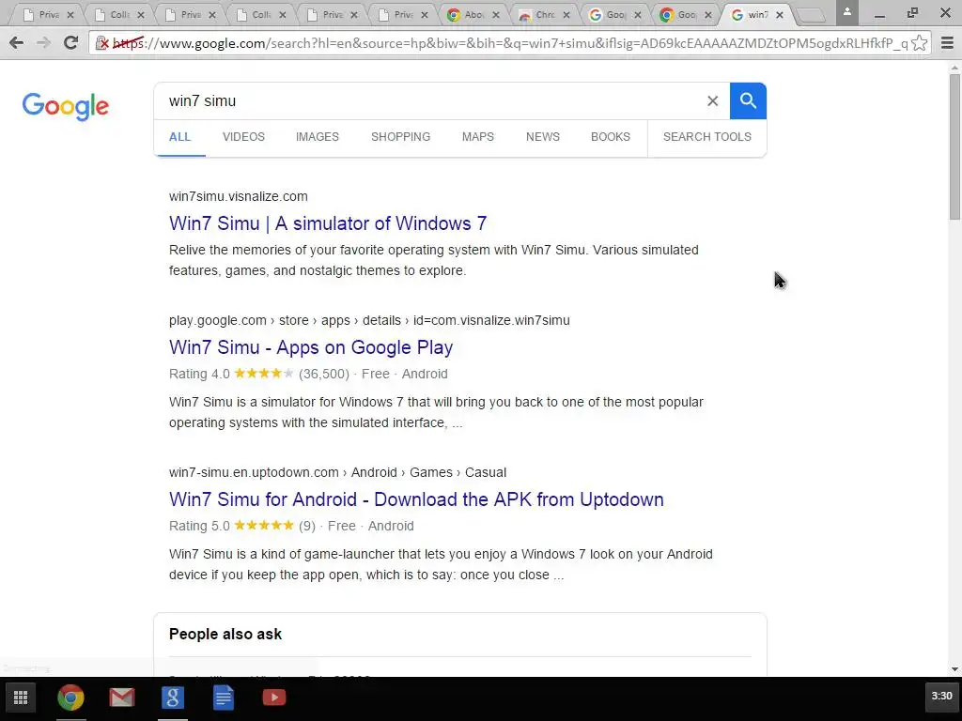Viewport: 962px width, 721px height.
Task: Click the play.google.com breadcrumb text
Action: coord(369,320)
